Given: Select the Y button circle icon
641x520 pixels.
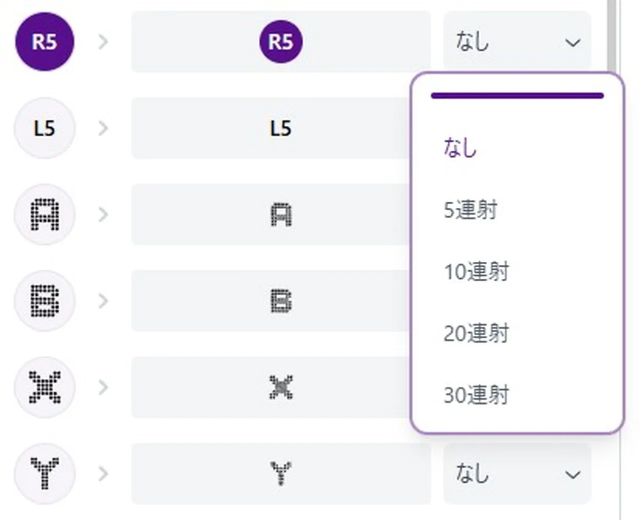Looking at the screenshot, I should [x=45, y=473].
